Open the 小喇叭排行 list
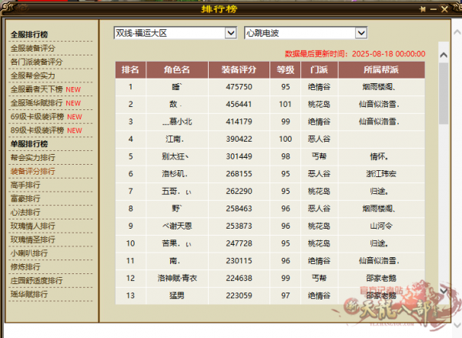462x338 pixels. (x=29, y=253)
